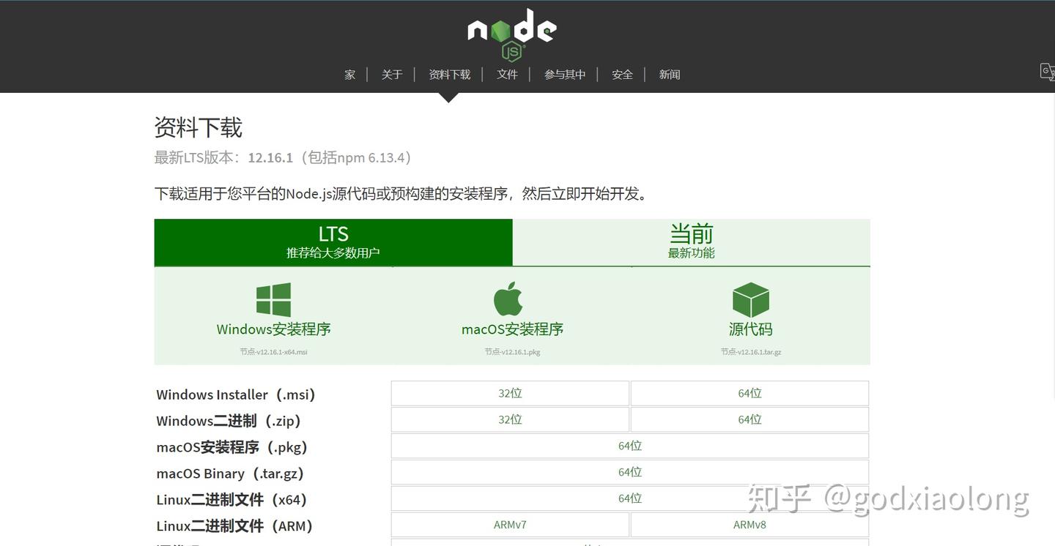This screenshot has height=546, width=1055.
Task: Click the macOS安装程序 download link
Action: [x=512, y=329]
